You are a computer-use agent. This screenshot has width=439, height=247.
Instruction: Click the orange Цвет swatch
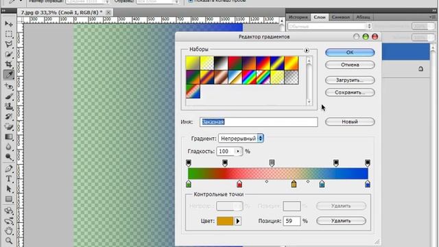[x=225, y=221]
